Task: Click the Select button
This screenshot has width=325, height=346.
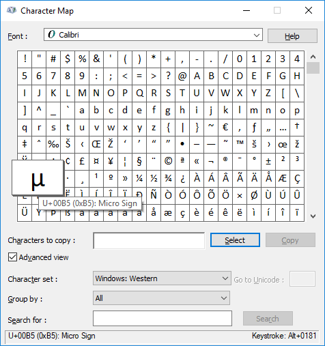Action: point(235,240)
